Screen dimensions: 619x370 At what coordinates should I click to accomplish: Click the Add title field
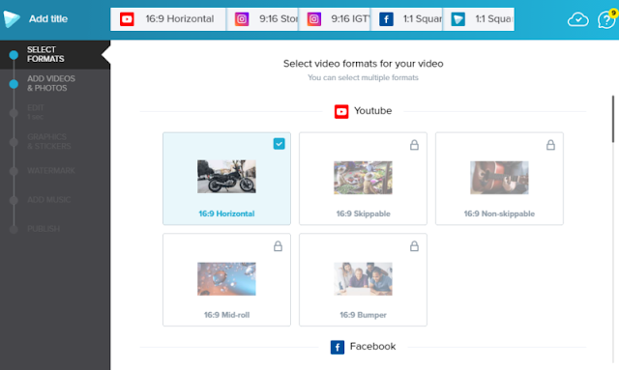click(48, 18)
